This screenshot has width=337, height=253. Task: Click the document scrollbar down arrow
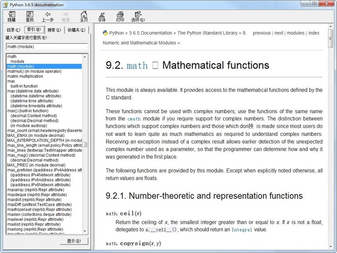(x=331, y=247)
